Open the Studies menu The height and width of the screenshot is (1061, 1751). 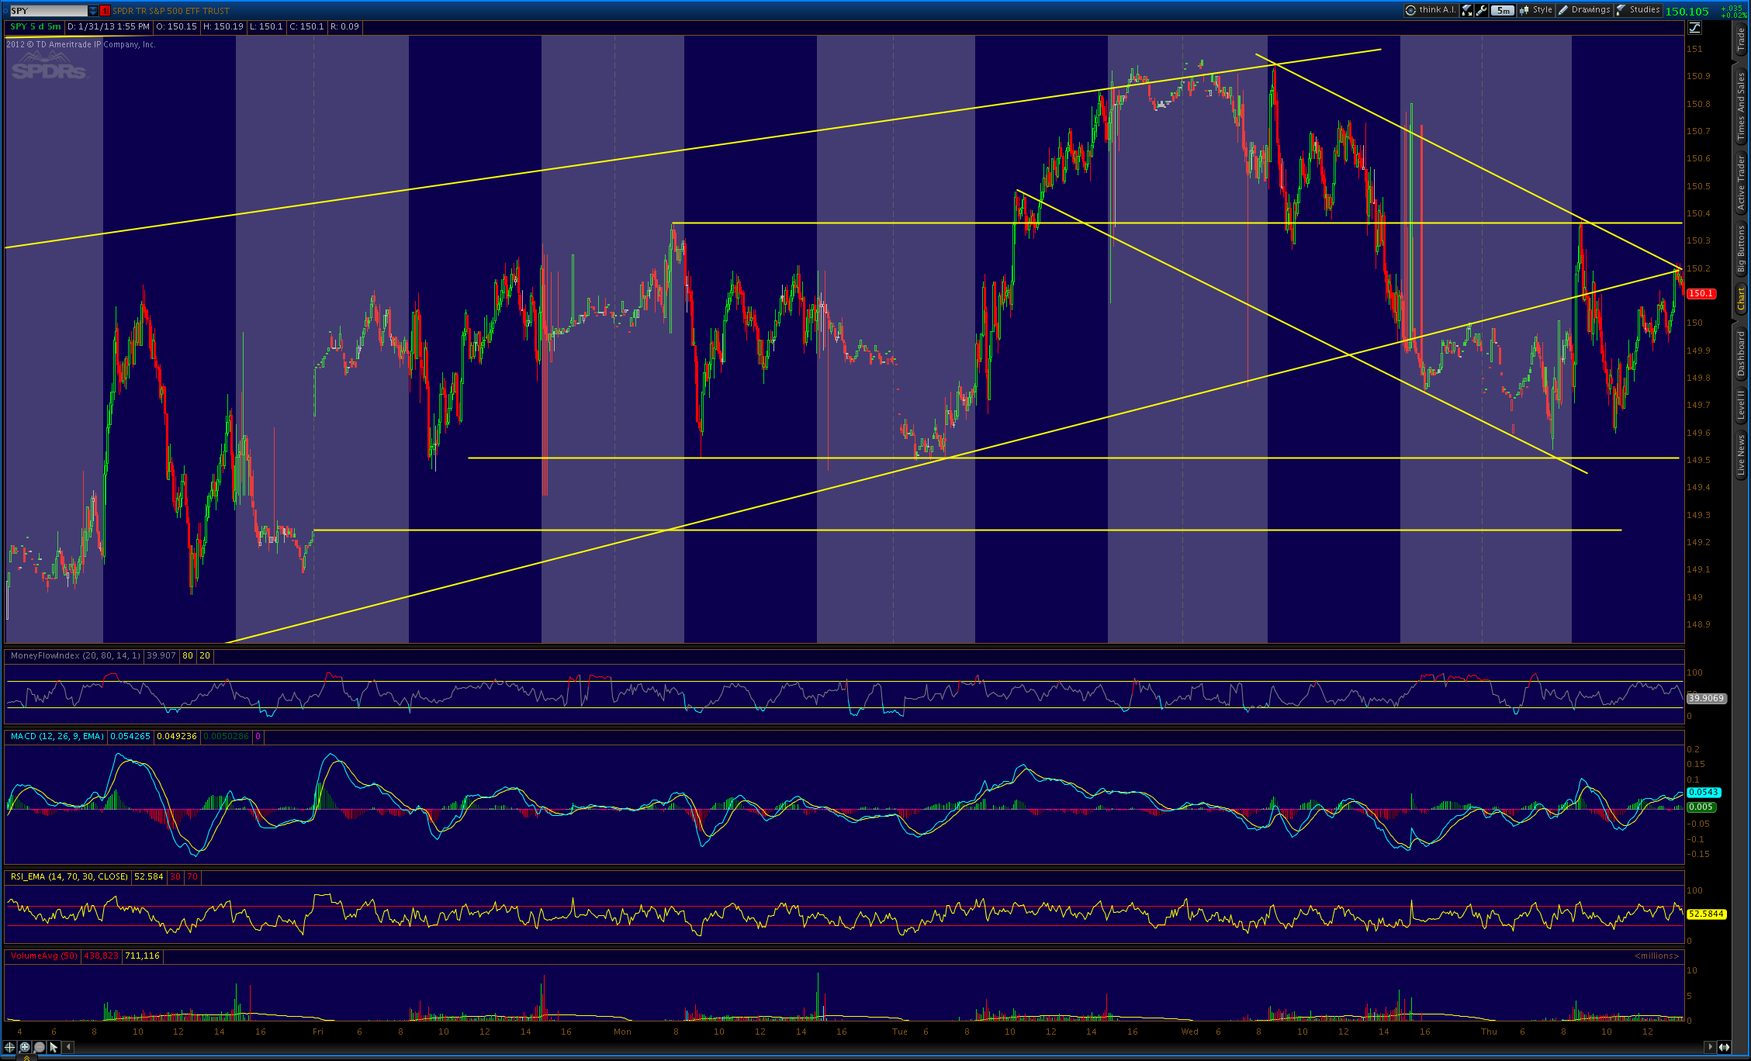pyautogui.click(x=1638, y=10)
